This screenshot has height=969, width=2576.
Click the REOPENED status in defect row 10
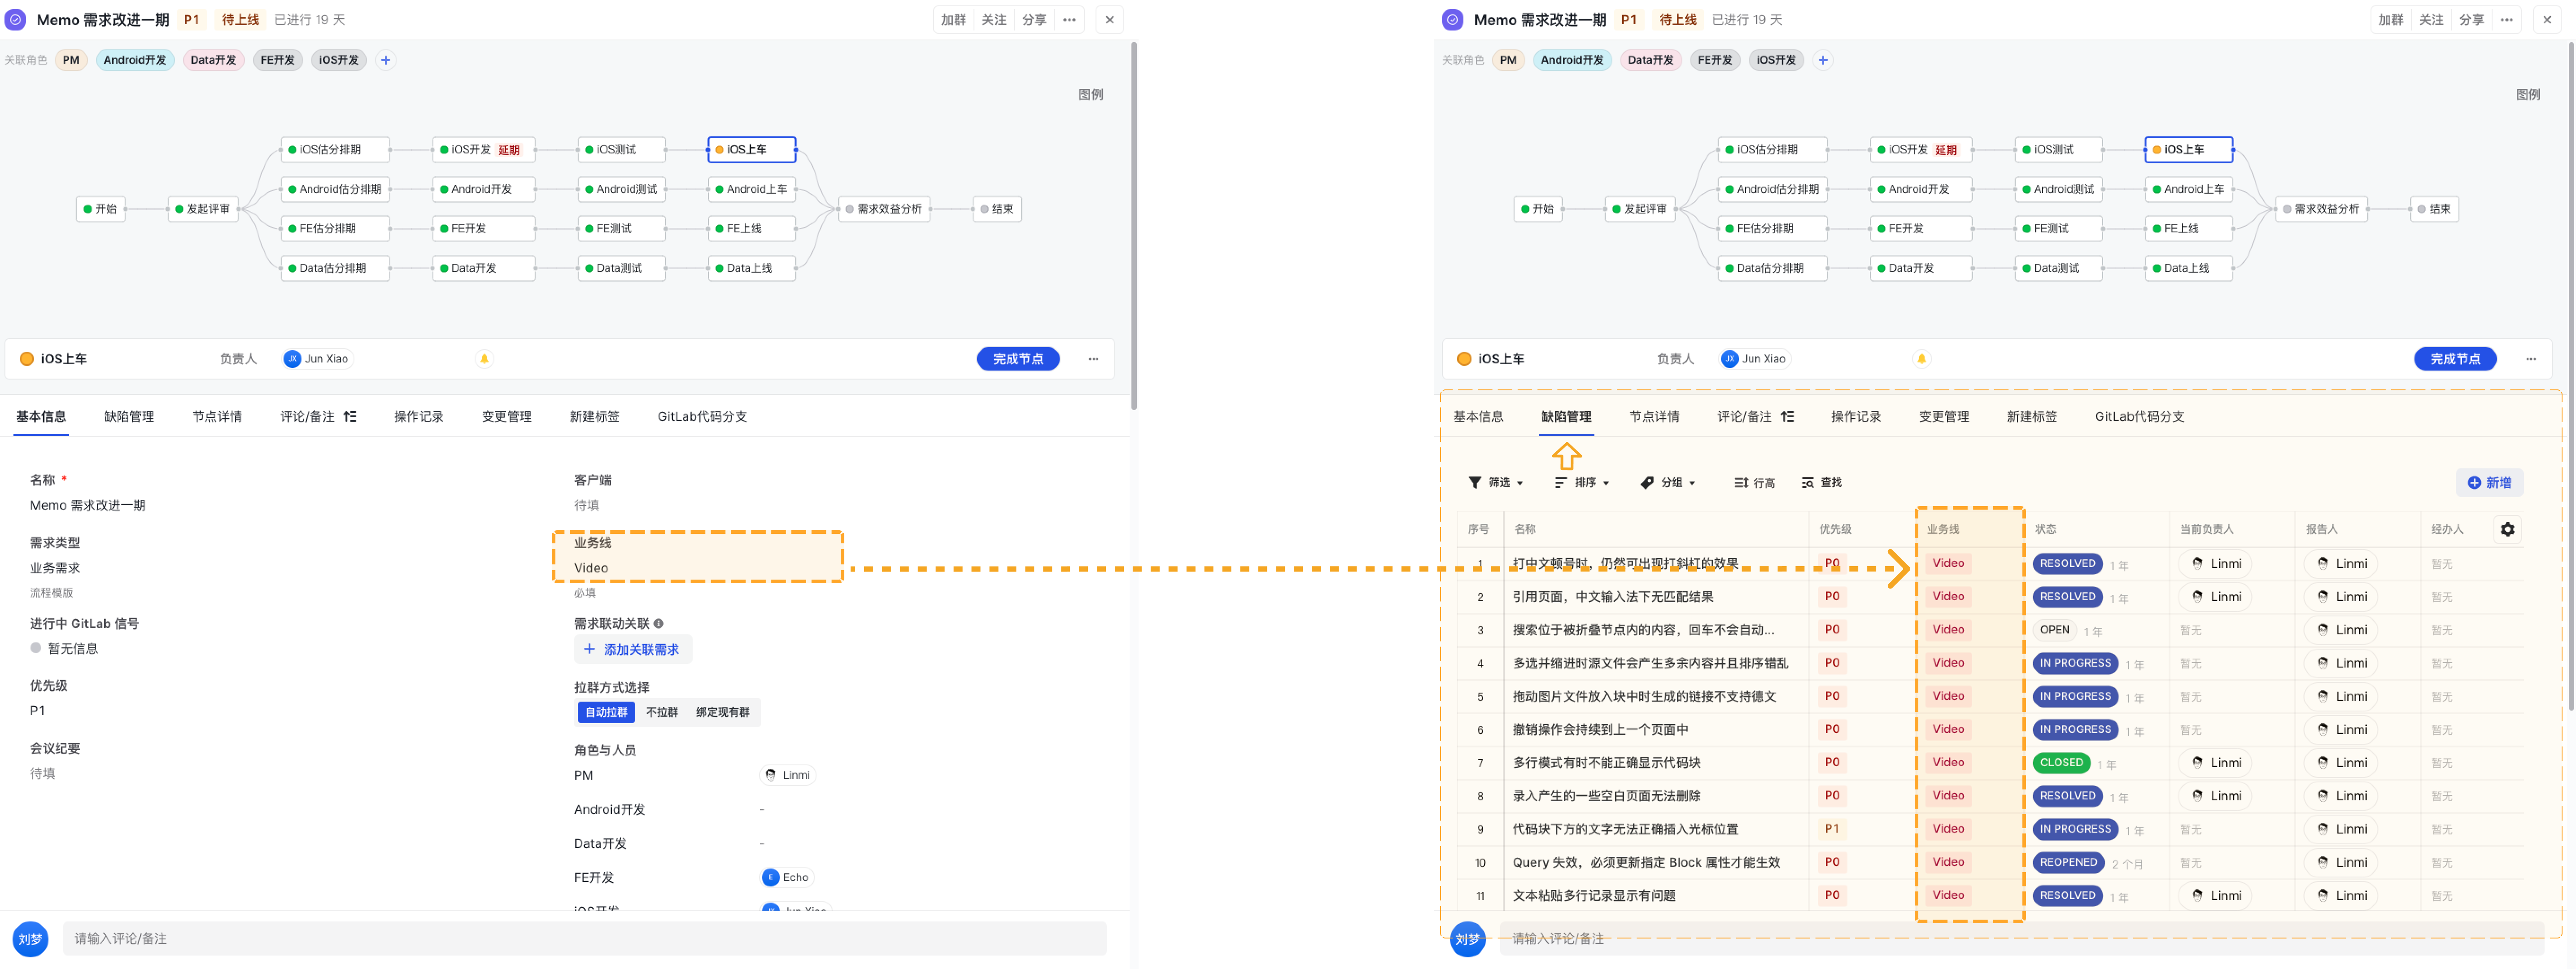click(x=2068, y=863)
